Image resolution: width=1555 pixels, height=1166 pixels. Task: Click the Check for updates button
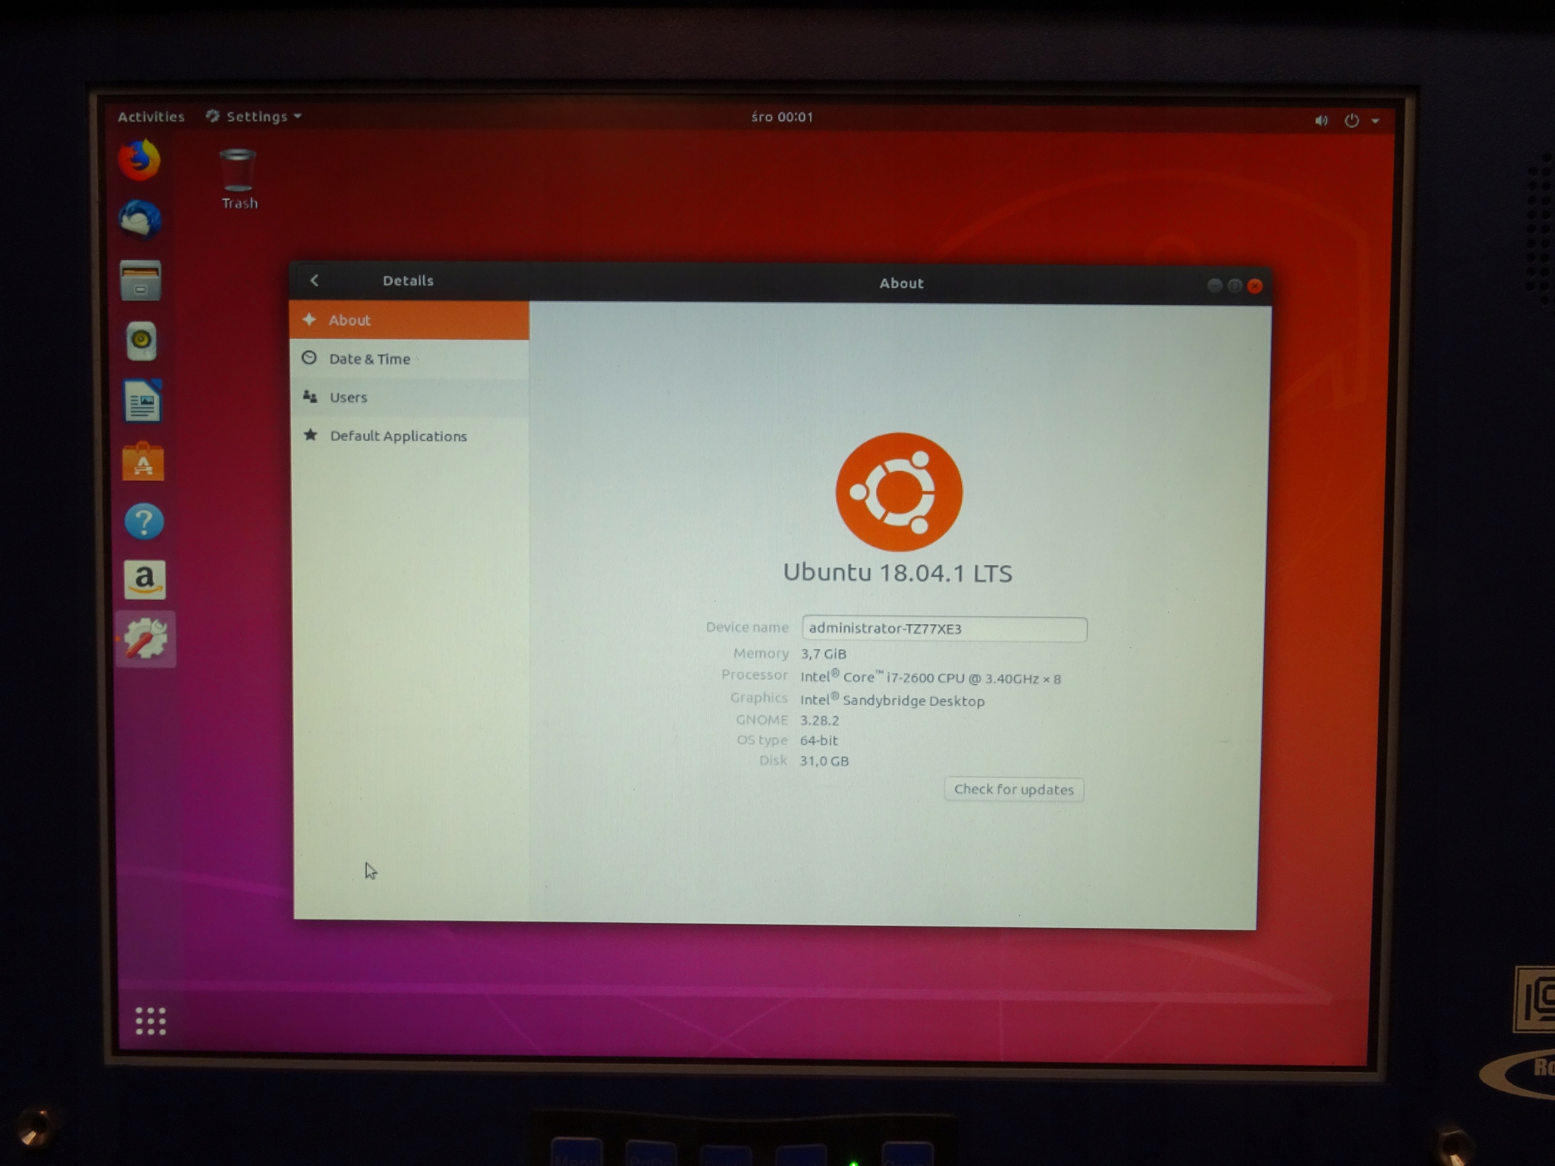click(x=1013, y=789)
